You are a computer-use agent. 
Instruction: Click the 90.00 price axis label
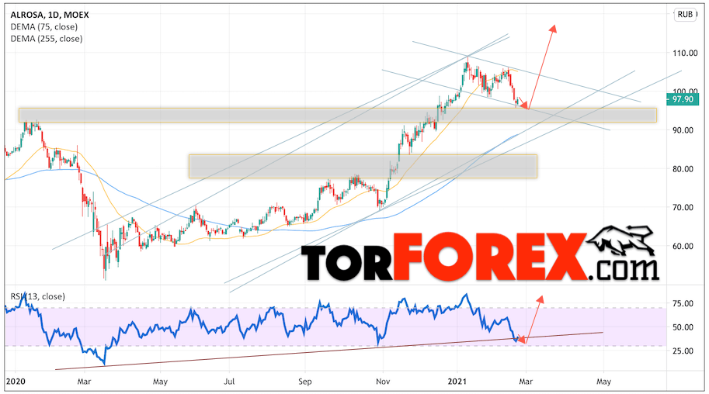coord(683,130)
